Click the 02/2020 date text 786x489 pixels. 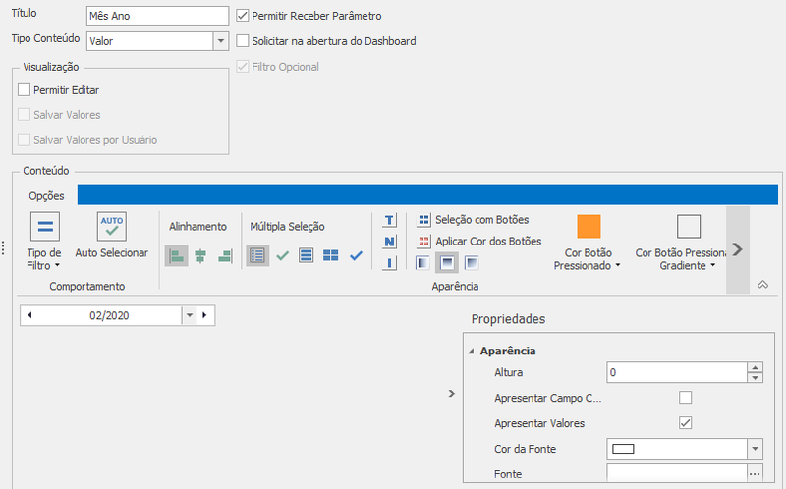point(109,315)
